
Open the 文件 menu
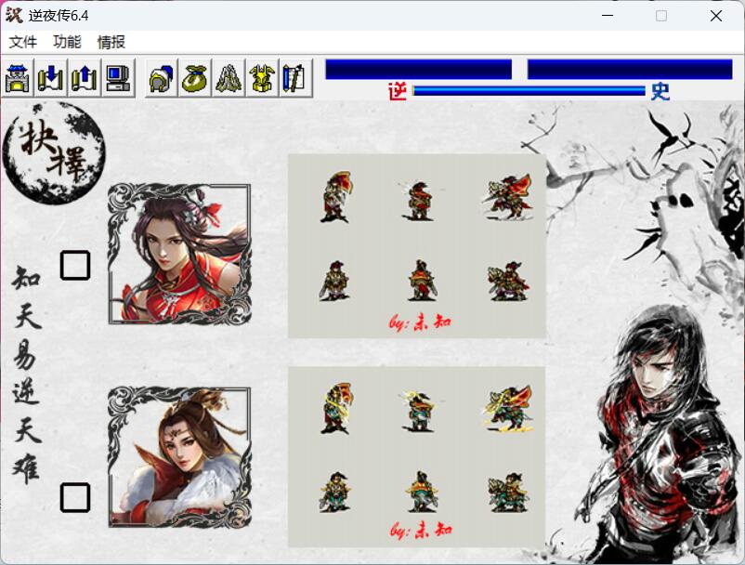pyautogui.click(x=23, y=43)
